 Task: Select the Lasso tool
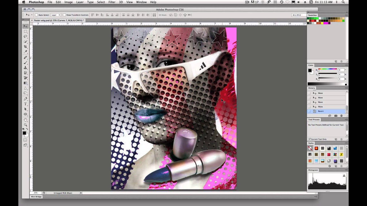pos(26,36)
